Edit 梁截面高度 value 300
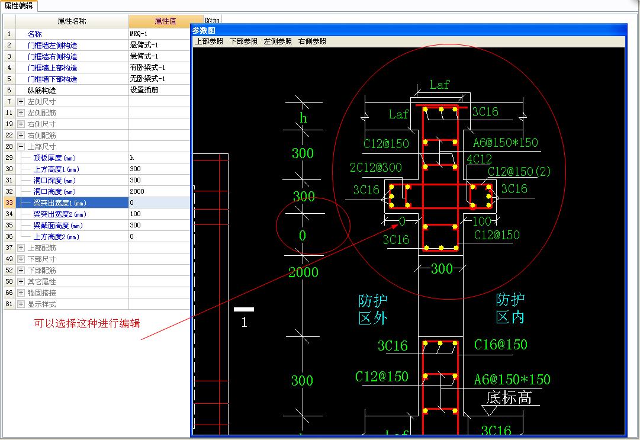This screenshot has width=640, height=440. 160,225
